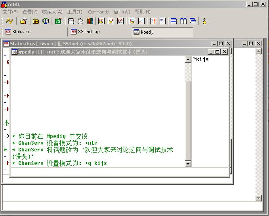Click the '+q kijs' mode message line

[x=59, y=163]
